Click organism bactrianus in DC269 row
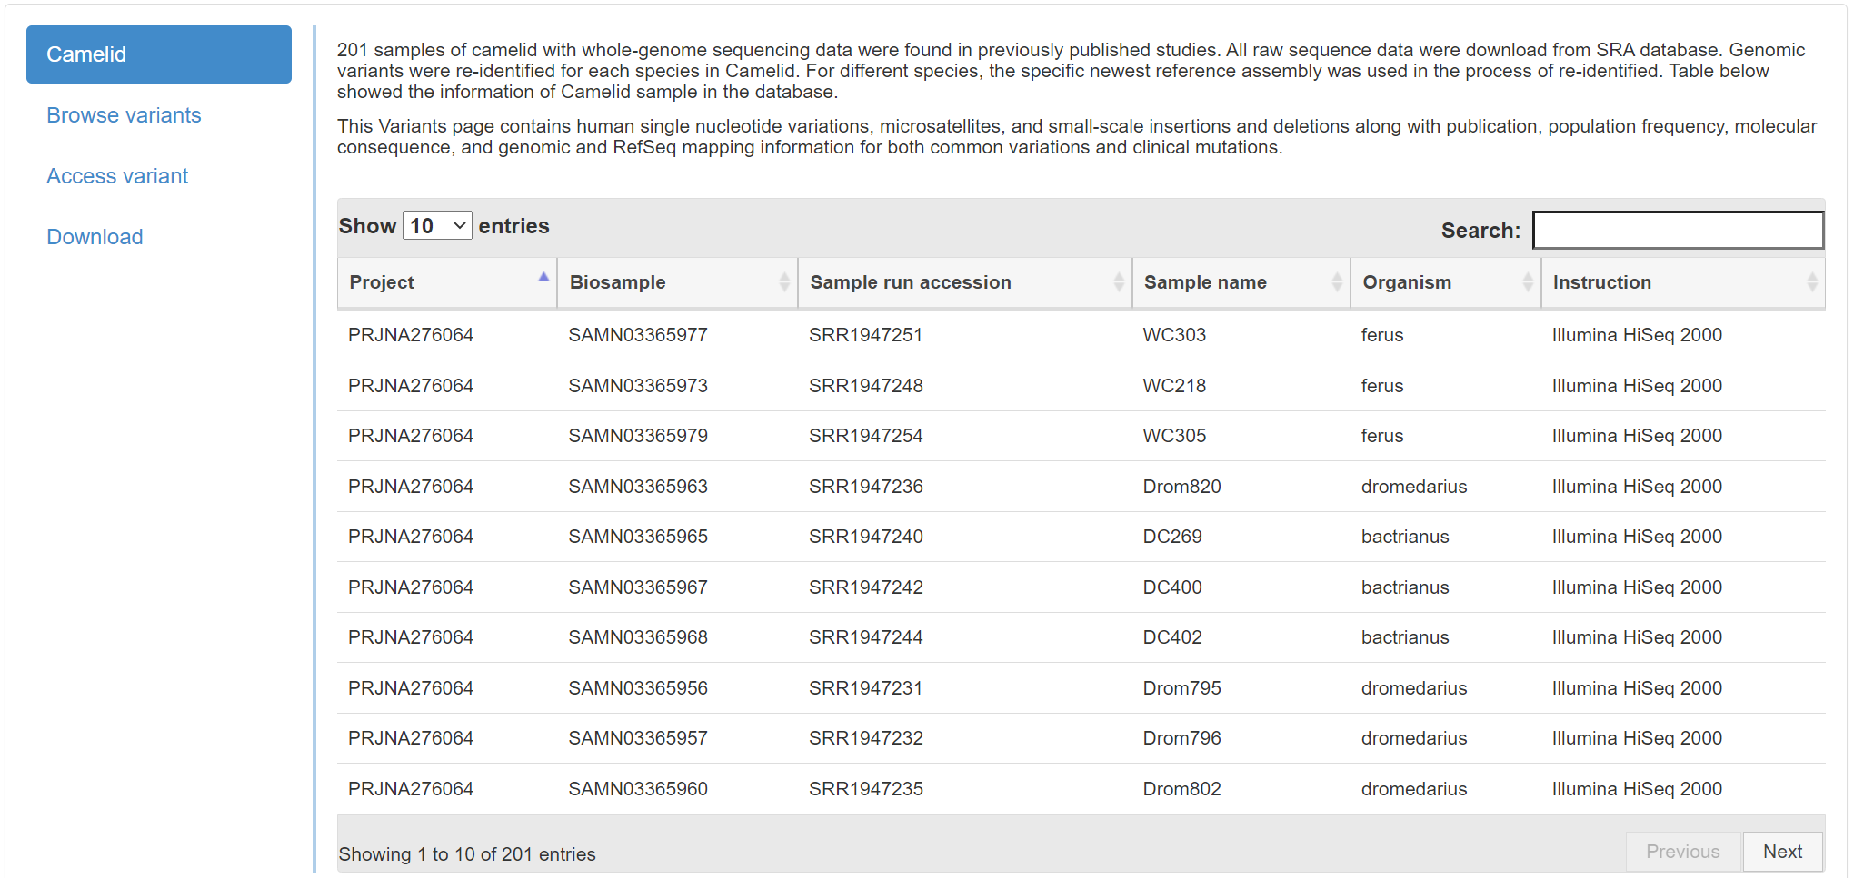This screenshot has width=1854, height=878. [1405, 537]
